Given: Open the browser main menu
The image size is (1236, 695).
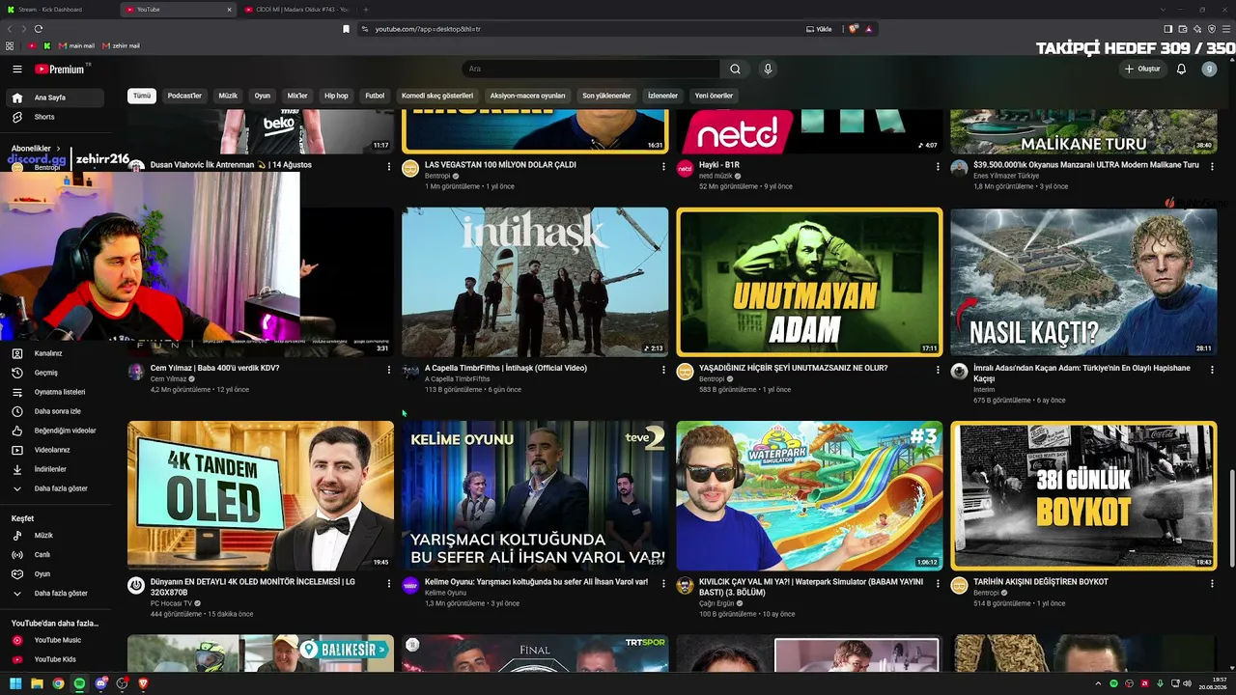Looking at the screenshot, I should click(1226, 29).
